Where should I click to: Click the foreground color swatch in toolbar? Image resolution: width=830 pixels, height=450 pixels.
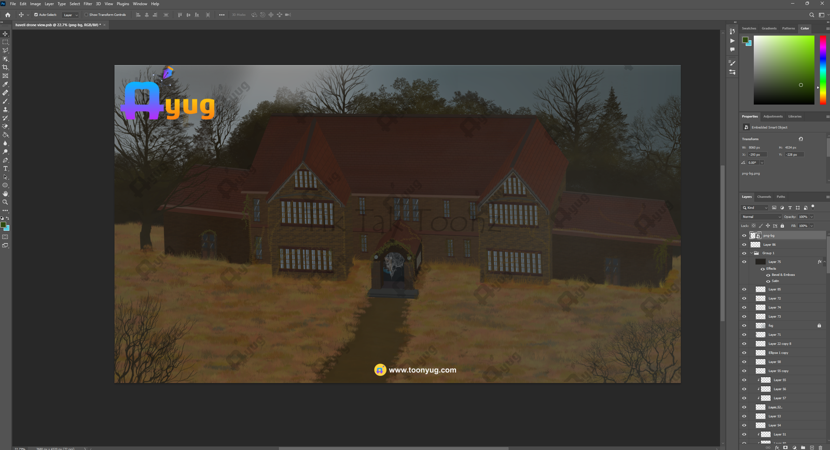click(x=3, y=225)
